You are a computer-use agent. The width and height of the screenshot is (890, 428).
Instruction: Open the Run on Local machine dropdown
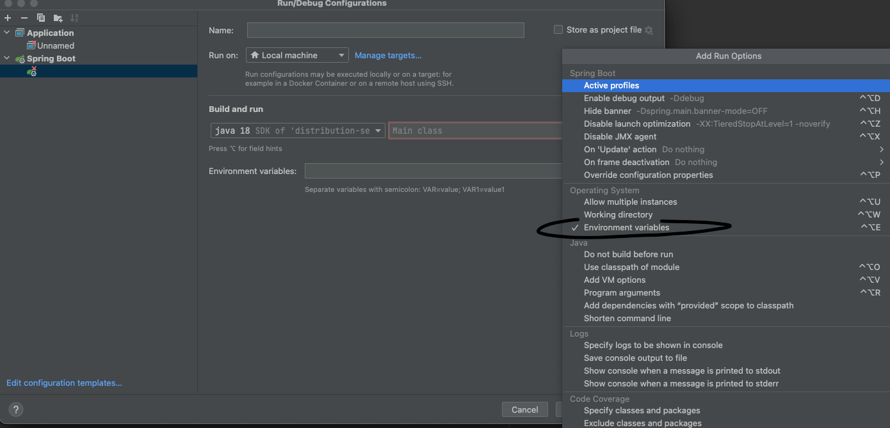(296, 55)
